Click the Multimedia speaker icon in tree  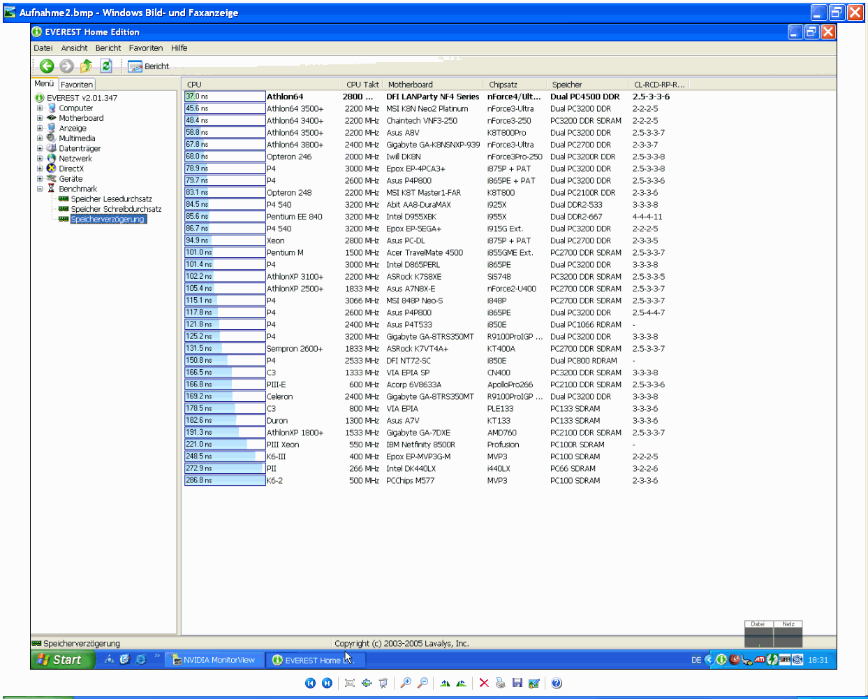coord(51,138)
